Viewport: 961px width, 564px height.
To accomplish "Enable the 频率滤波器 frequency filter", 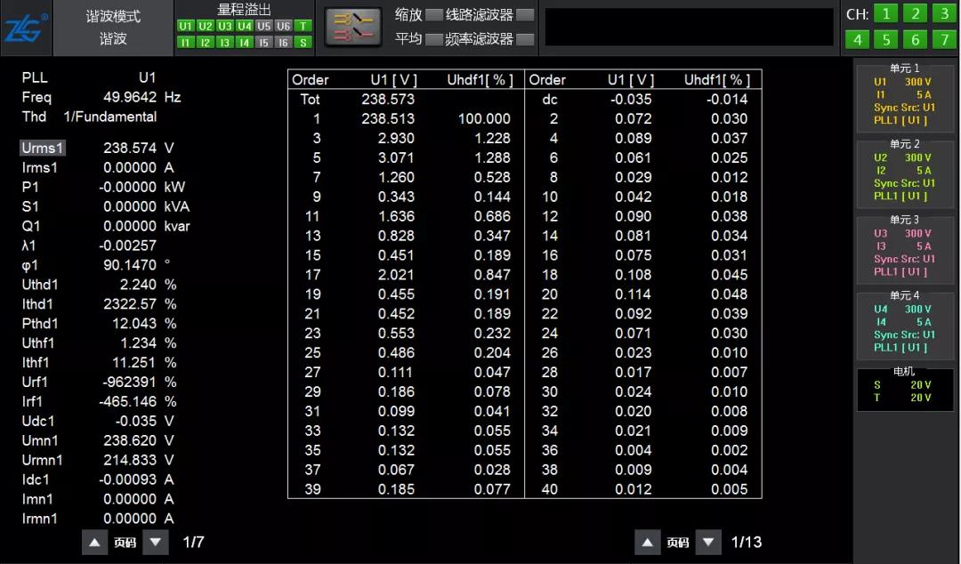I will 525,39.
